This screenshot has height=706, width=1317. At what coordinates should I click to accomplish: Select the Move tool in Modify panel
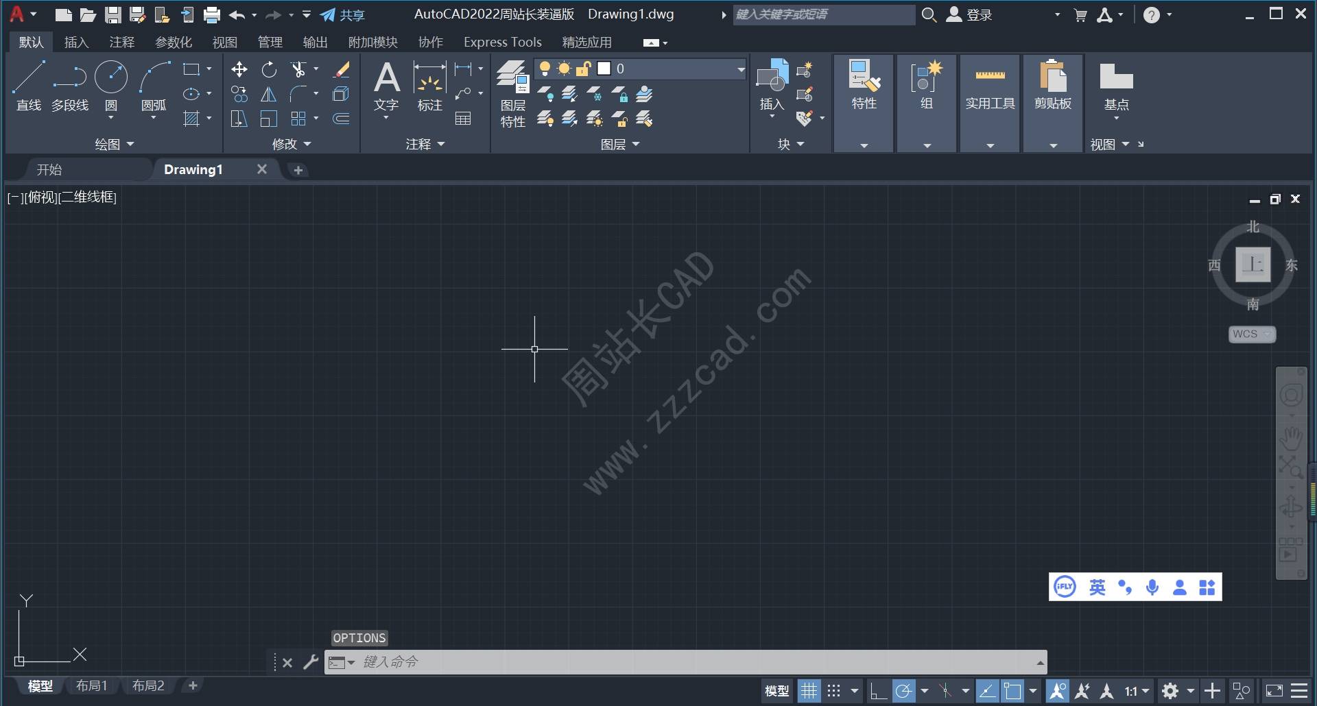pyautogui.click(x=239, y=69)
